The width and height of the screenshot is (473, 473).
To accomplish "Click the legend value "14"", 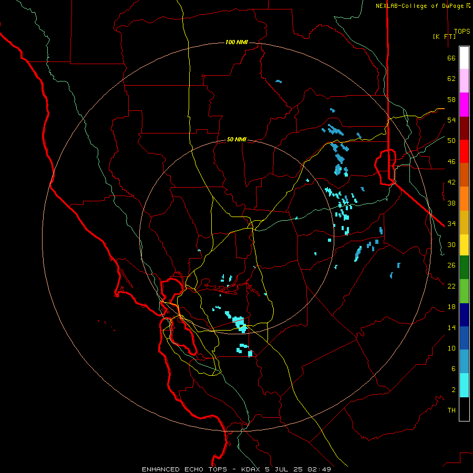I will point(451,327).
